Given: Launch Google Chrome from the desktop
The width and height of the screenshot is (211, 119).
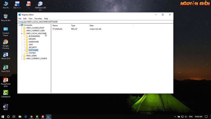Looking at the screenshot, I should click(x=6, y=44).
